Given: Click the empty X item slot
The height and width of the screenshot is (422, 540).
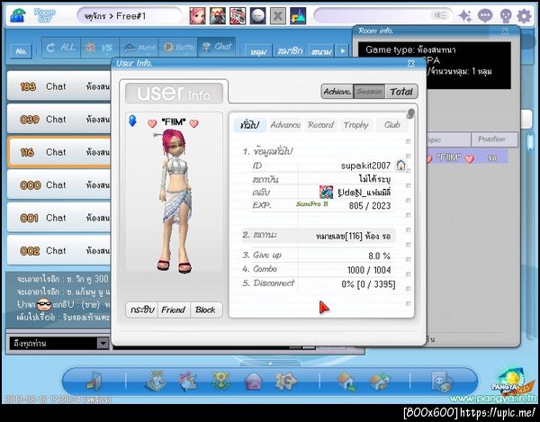Looking at the screenshot, I should (x=278, y=16).
